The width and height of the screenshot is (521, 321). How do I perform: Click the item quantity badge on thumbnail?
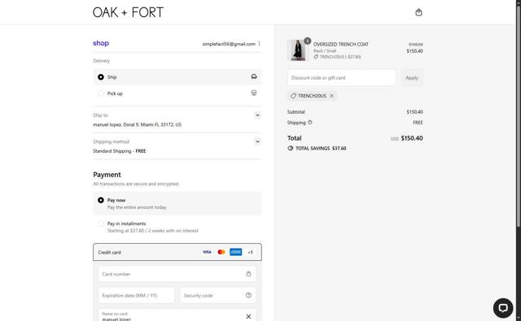308,41
